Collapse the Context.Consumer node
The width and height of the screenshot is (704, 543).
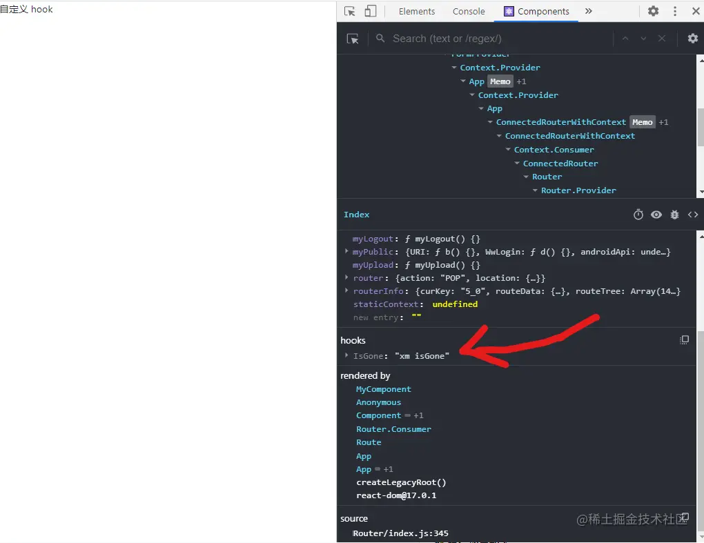(x=508, y=150)
